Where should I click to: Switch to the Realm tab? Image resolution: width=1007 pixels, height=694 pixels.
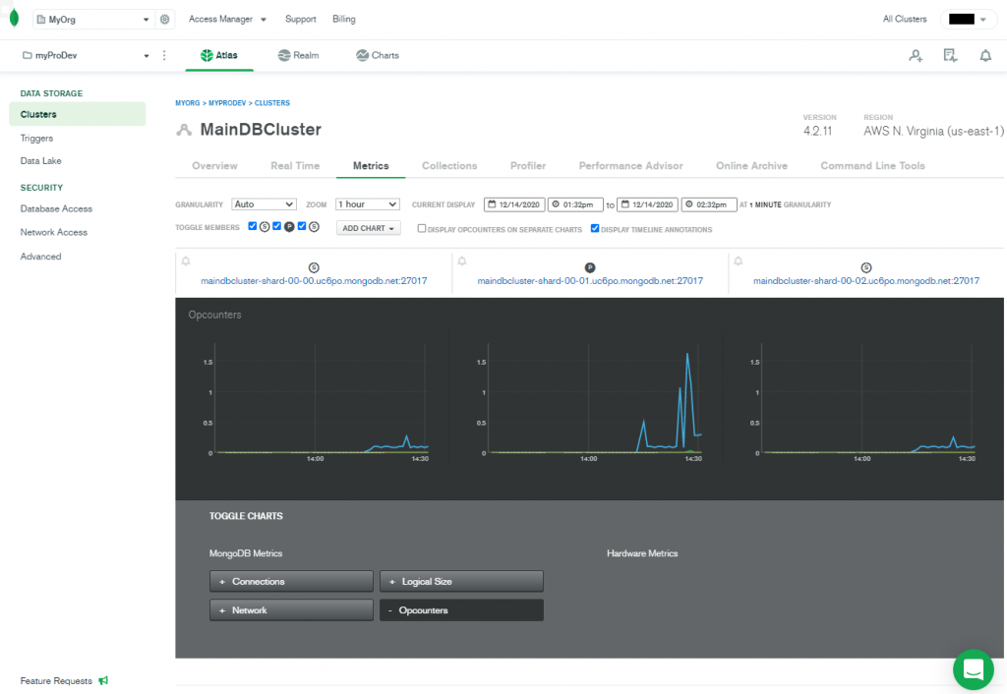click(299, 55)
